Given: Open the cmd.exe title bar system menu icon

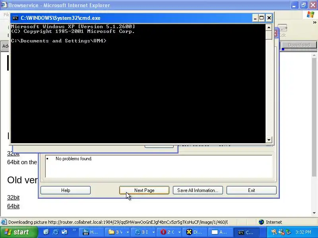Looking at the screenshot, I should tap(15, 18).
